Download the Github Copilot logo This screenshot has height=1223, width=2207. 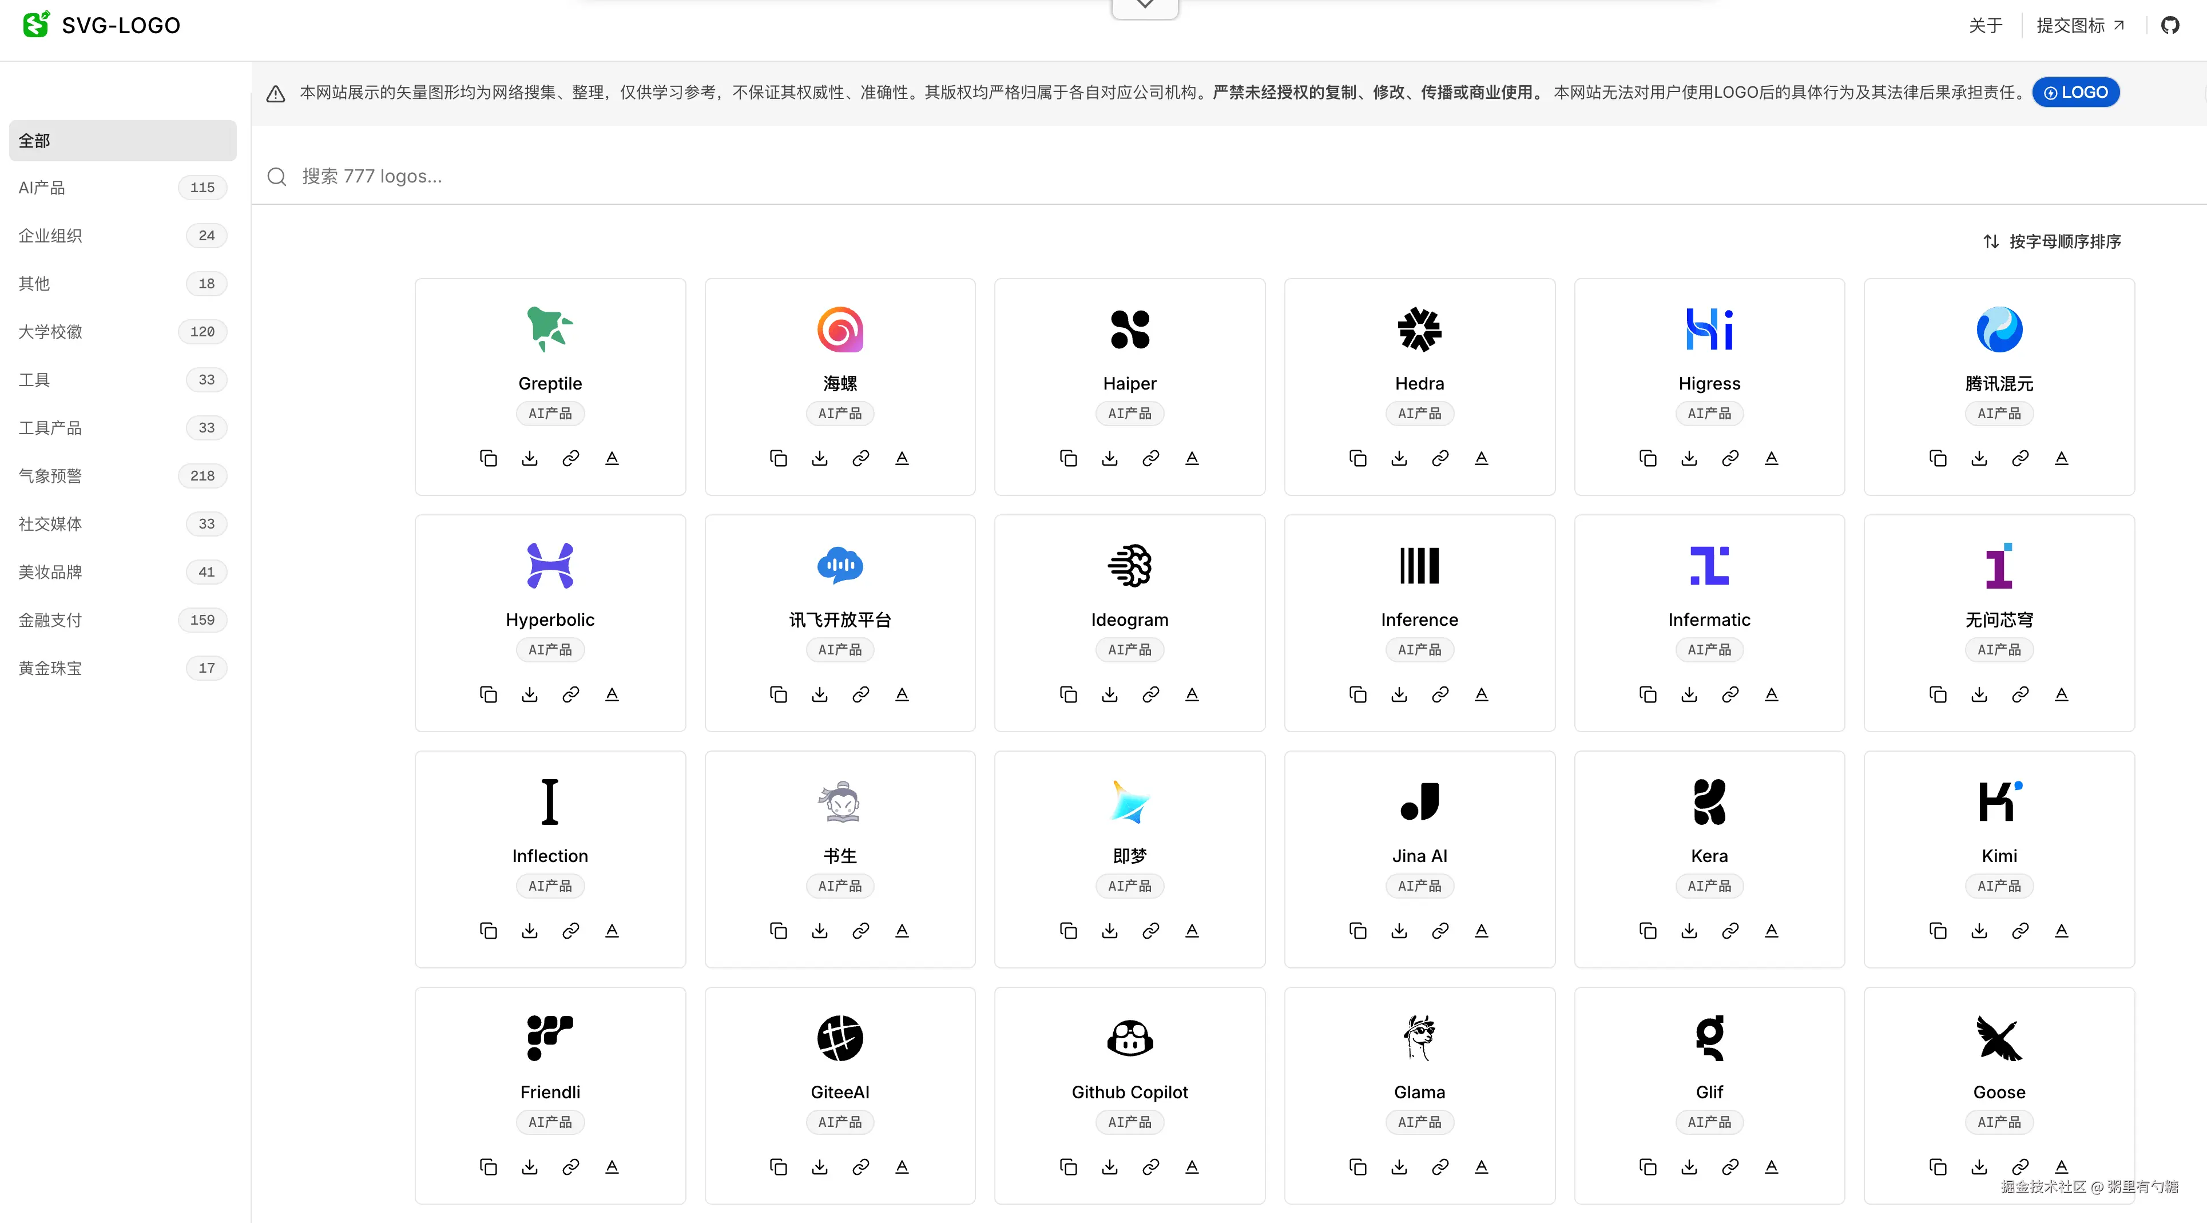[x=1109, y=1168]
